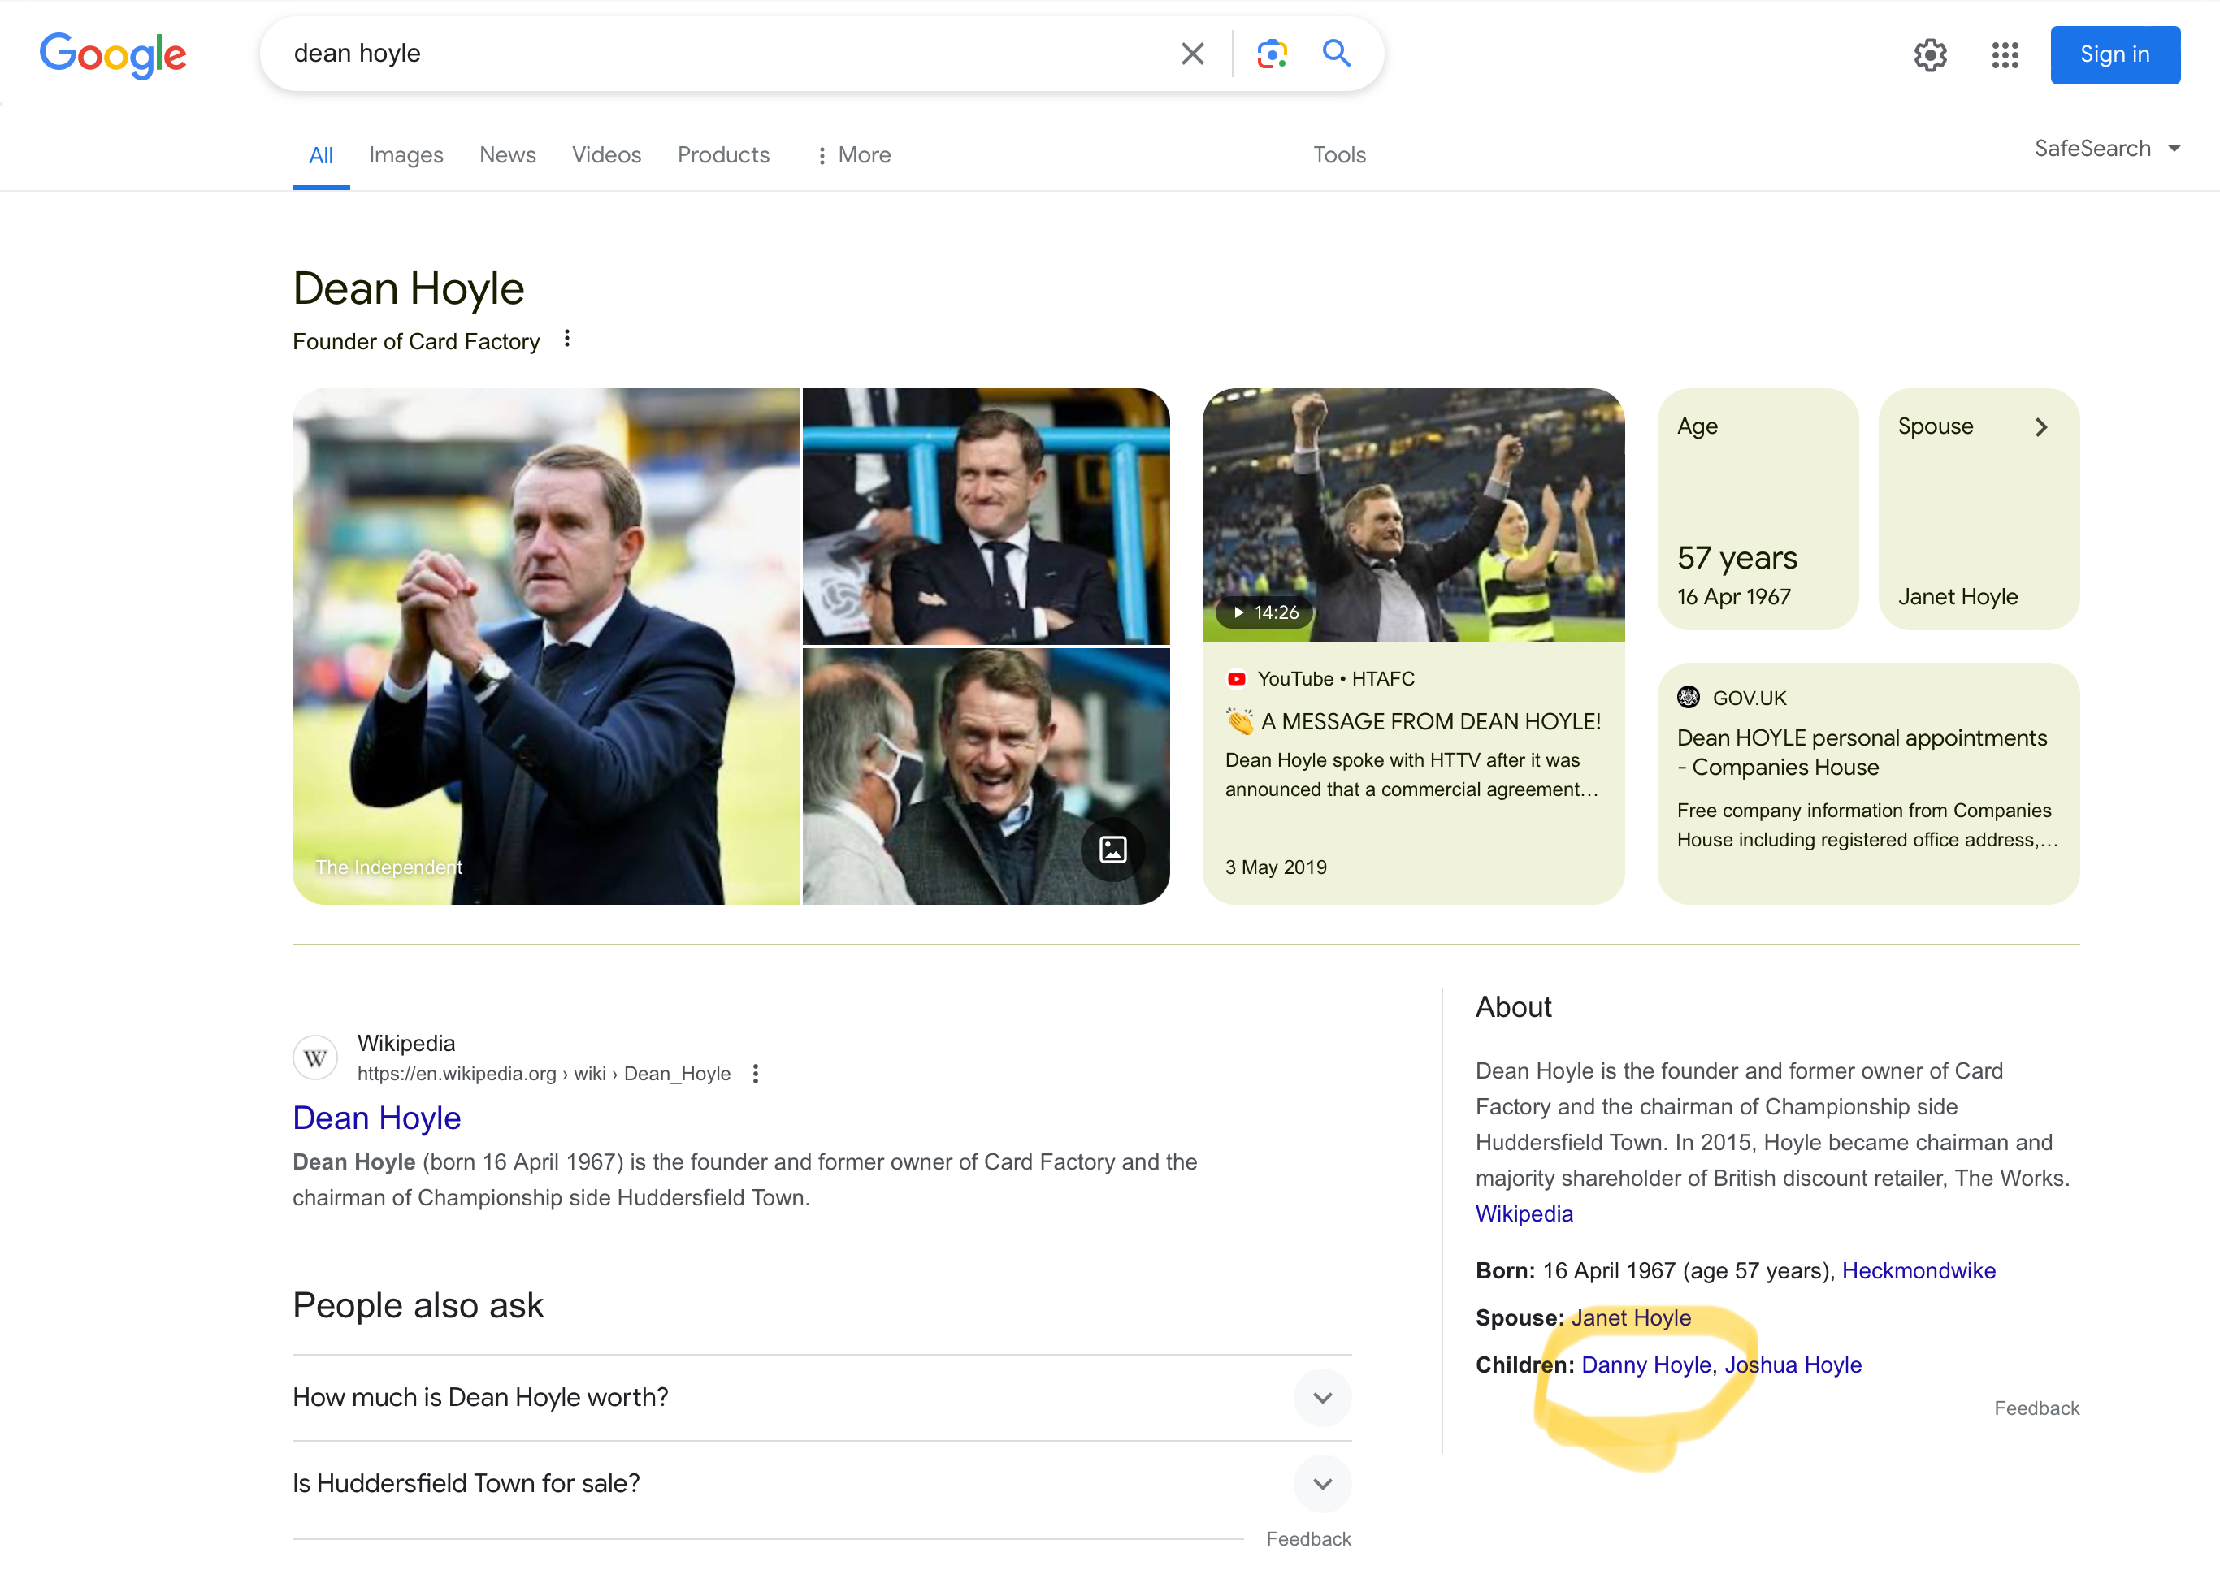Focus the search input containing 'dean hoyle'
The image size is (2220, 1596).
[x=724, y=54]
